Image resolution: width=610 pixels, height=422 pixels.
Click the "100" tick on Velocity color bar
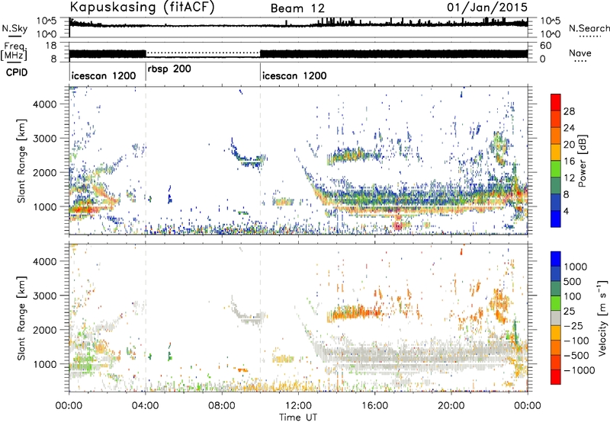(573, 296)
